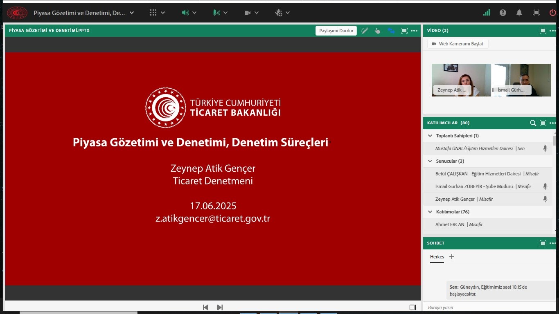Maximize the Katılımcılar pod
Screen dimensions: 559x314
pyautogui.click(x=543, y=123)
